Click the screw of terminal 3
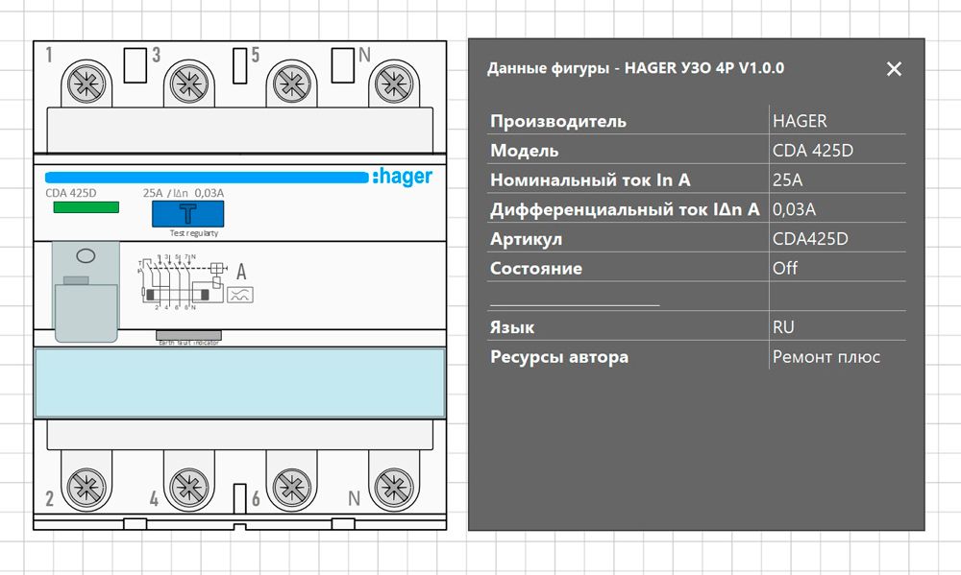The height and width of the screenshot is (575, 961). click(x=188, y=85)
